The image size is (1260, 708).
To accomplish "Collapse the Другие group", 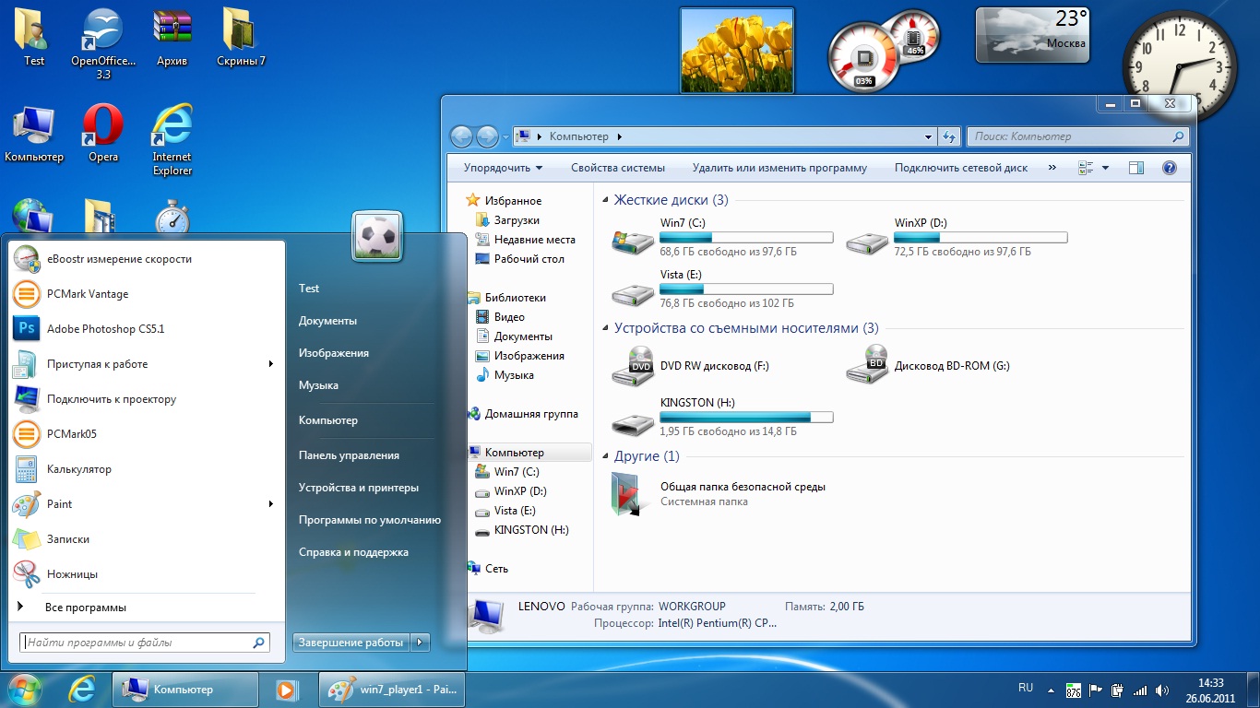I will (605, 456).
